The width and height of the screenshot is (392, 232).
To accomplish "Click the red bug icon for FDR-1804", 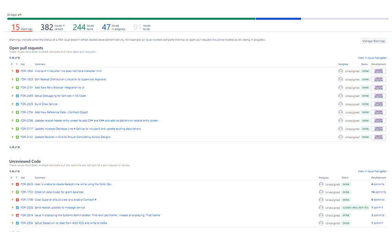I will pyautogui.click(x=17, y=71).
